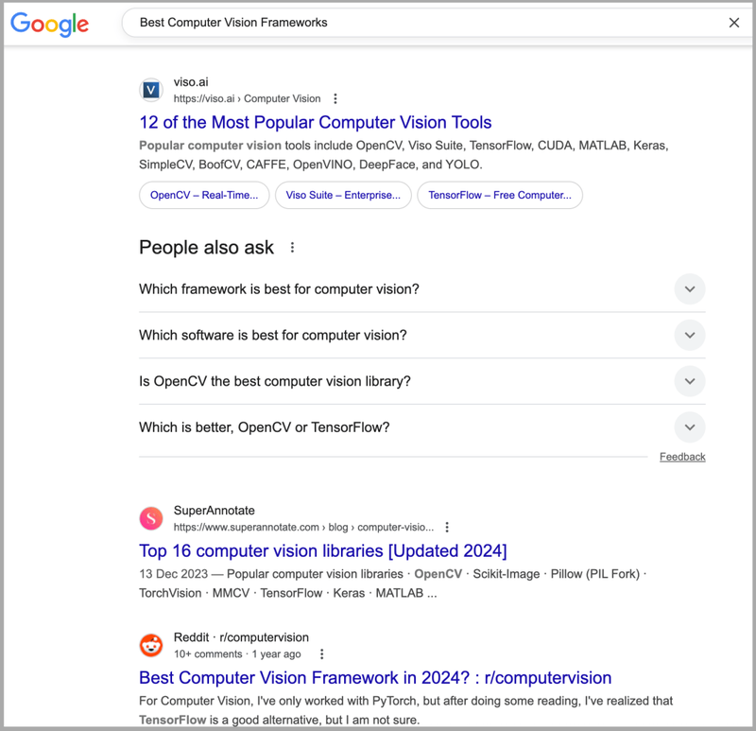Click inside the search input field
The image size is (756, 731).
coord(378,22)
